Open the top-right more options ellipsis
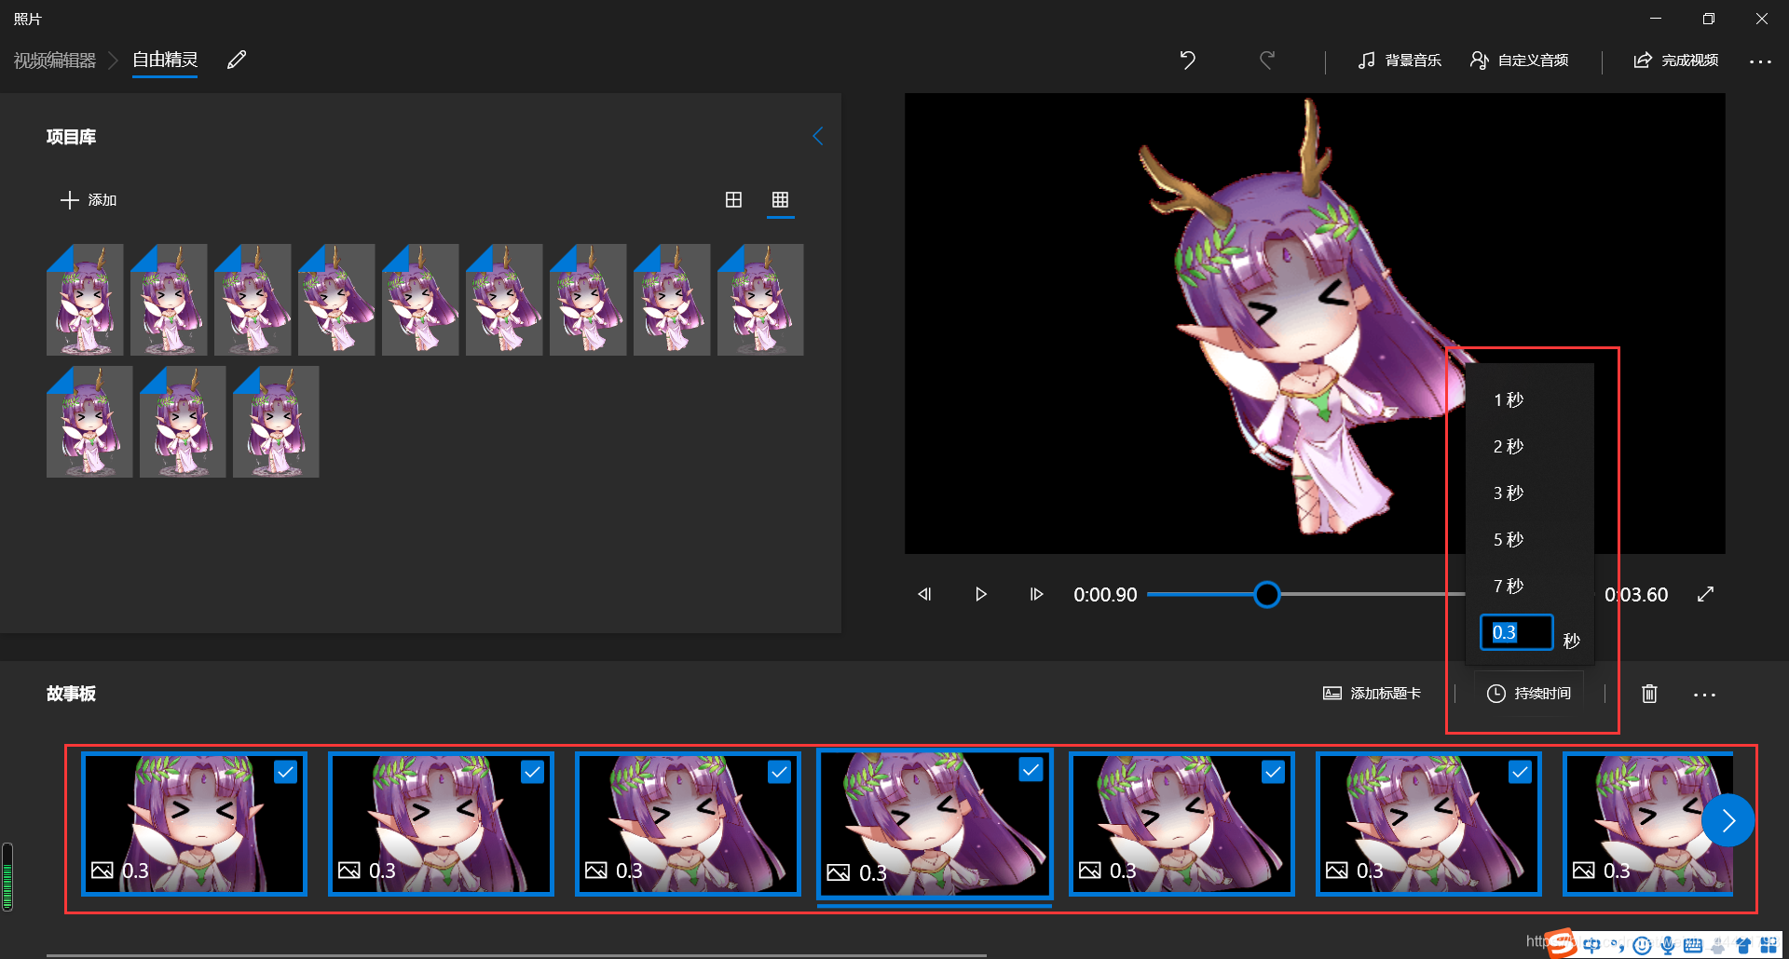This screenshot has height=959, width=1789. [x=1760, y=61]
